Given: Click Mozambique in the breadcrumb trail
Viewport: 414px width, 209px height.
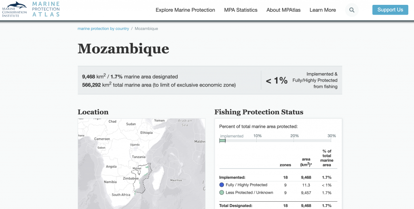Looking at the screenshot, I should pyautogui.click(x=146, y=29).
